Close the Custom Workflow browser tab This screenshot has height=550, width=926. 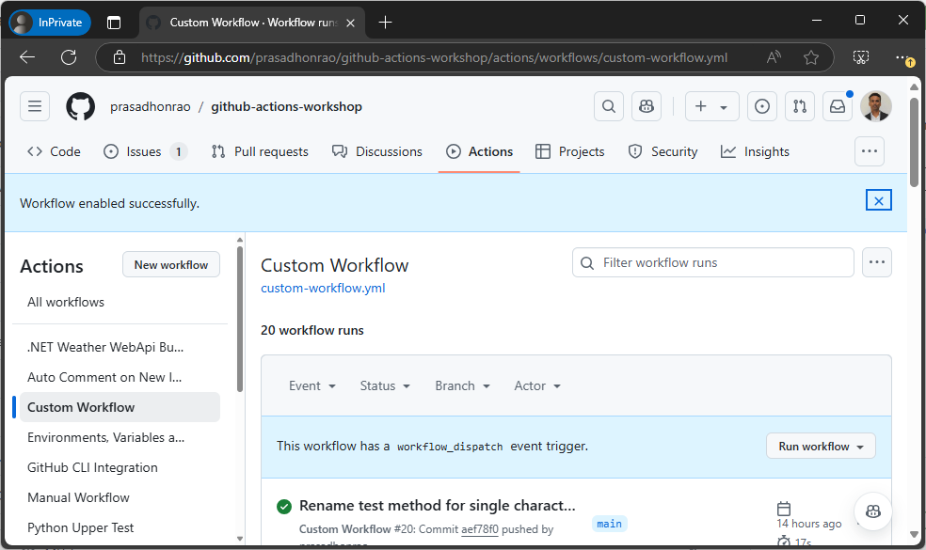point(350,23)
